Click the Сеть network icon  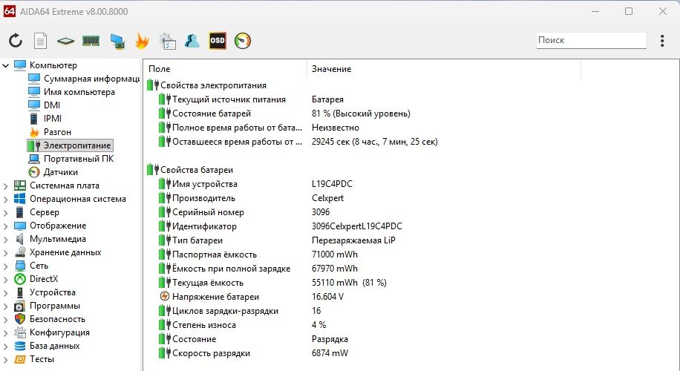point(20,266)
